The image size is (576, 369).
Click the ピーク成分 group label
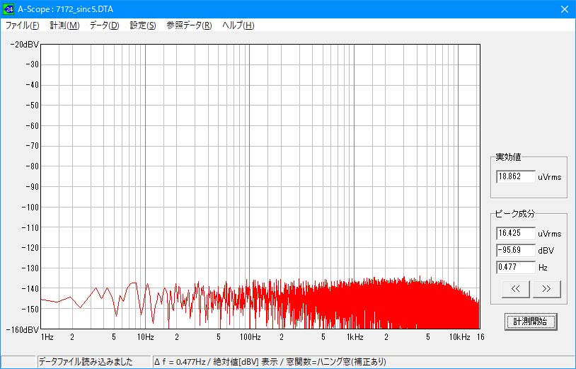(514, 214)
